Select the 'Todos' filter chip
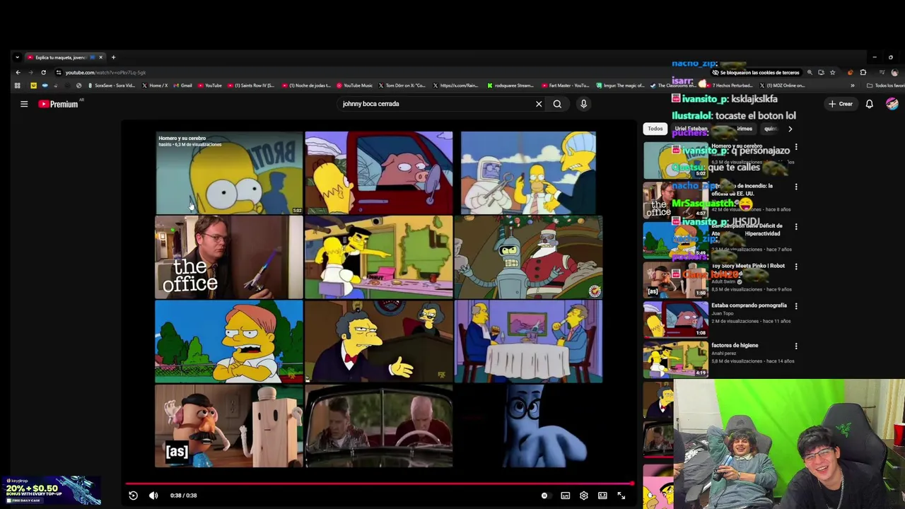Viewport: 905px width, 509px height. (655, 129)
